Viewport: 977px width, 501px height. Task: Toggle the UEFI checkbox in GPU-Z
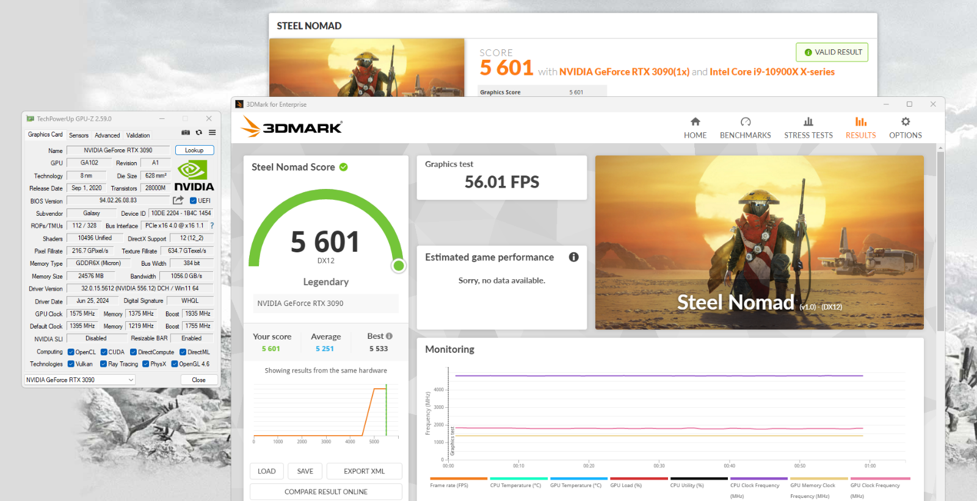point(193,201)
